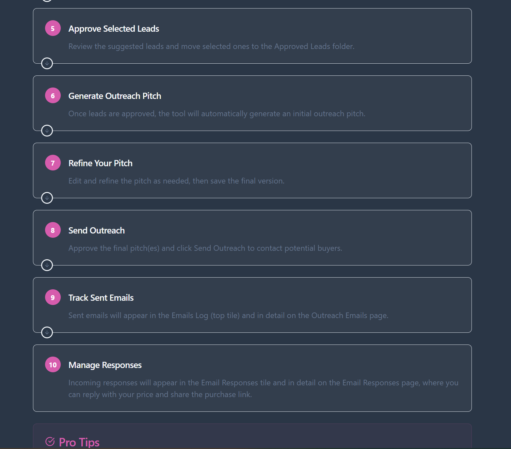Viewport: 511px width, 449px height.
Task: Click the Manage Responses description text
Action: 263,389
